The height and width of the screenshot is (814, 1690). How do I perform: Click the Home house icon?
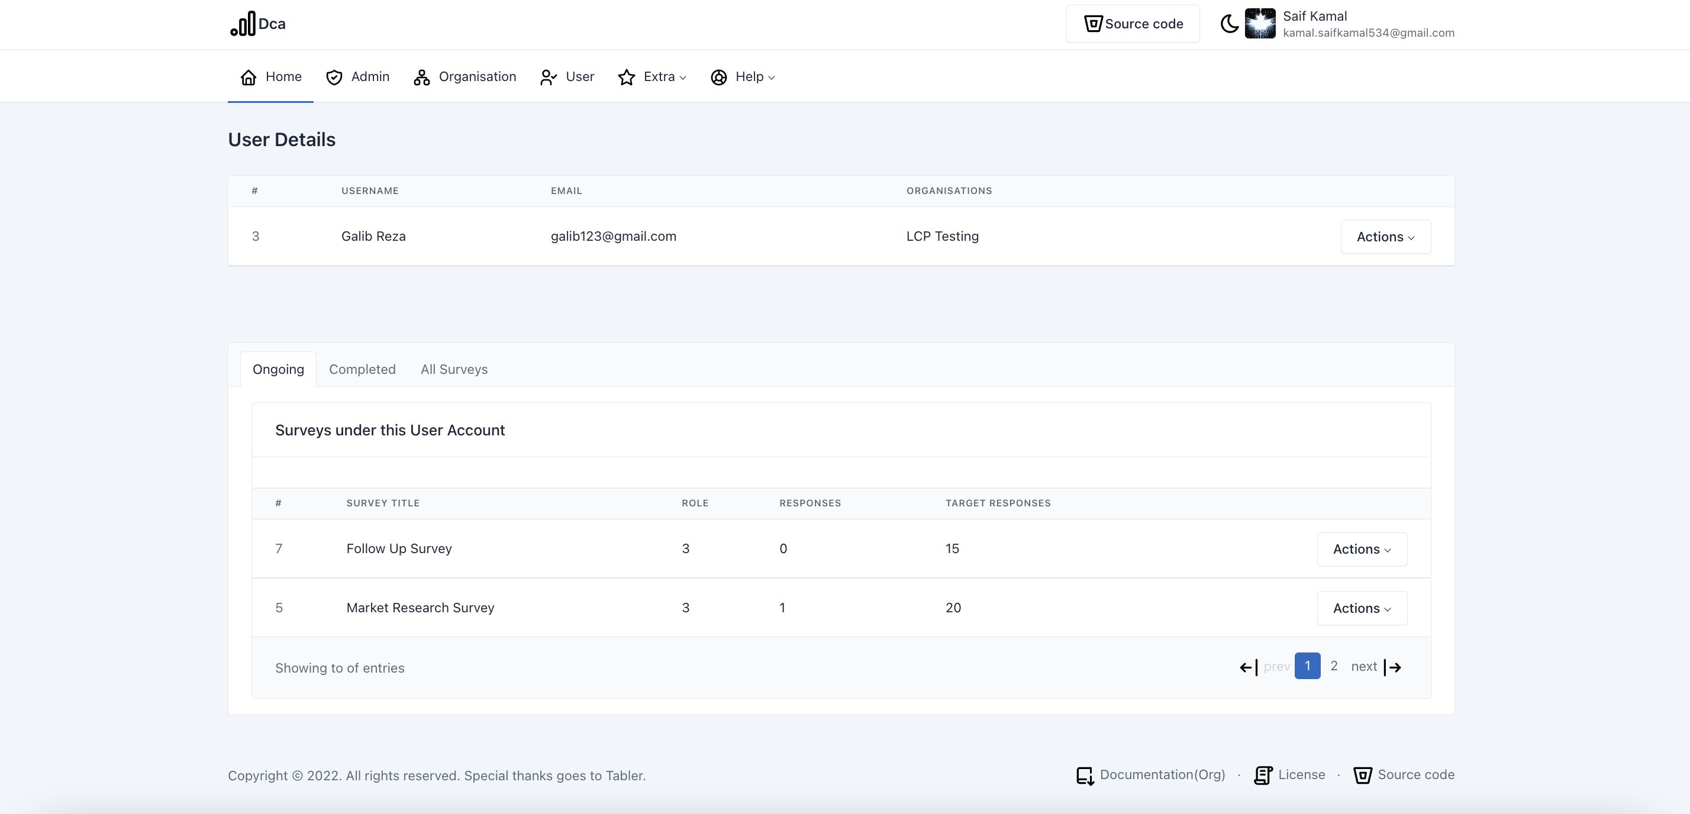tap(248, 77)
